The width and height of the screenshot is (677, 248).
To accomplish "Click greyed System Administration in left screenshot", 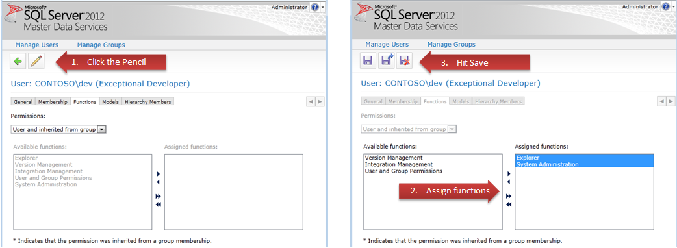I will [x=45, y=184].
